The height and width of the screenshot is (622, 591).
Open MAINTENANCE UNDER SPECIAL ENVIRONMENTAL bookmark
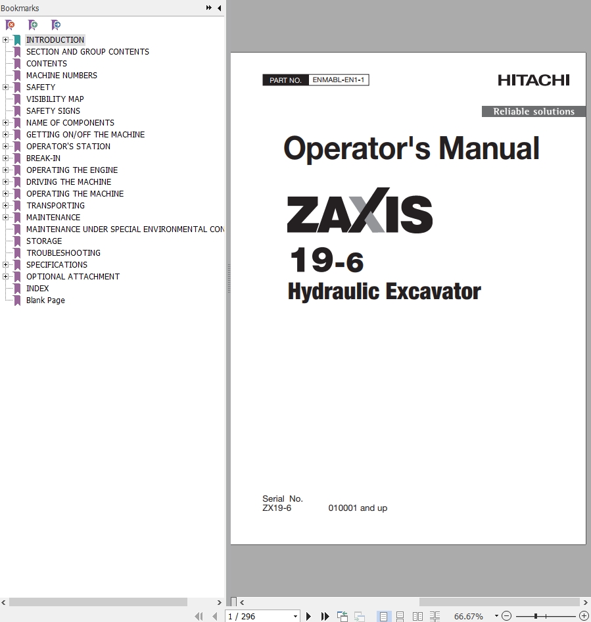pos(125,229)
